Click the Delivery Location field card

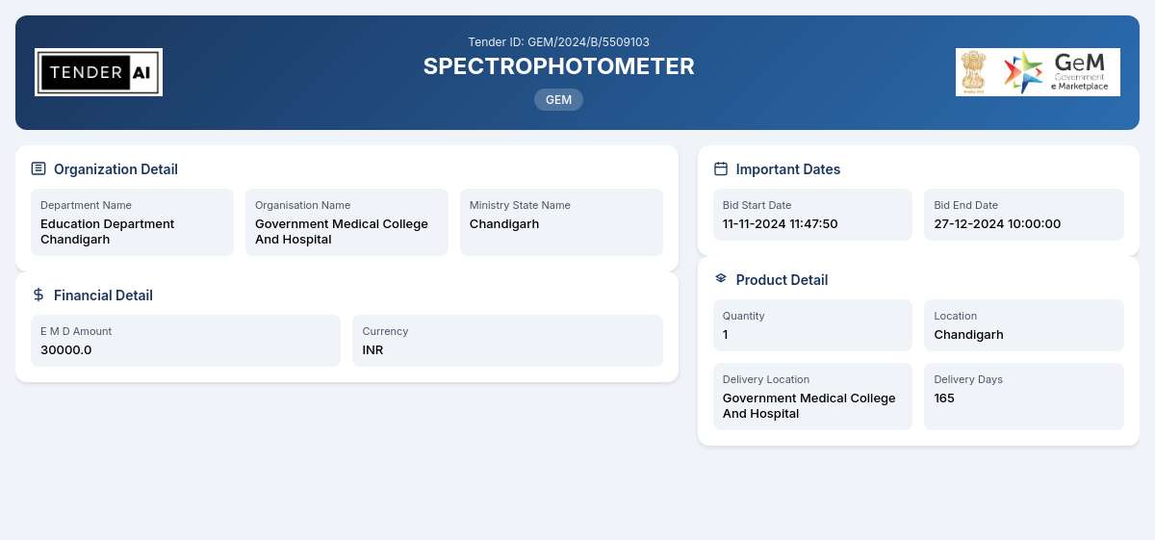[x=812, y=397]
